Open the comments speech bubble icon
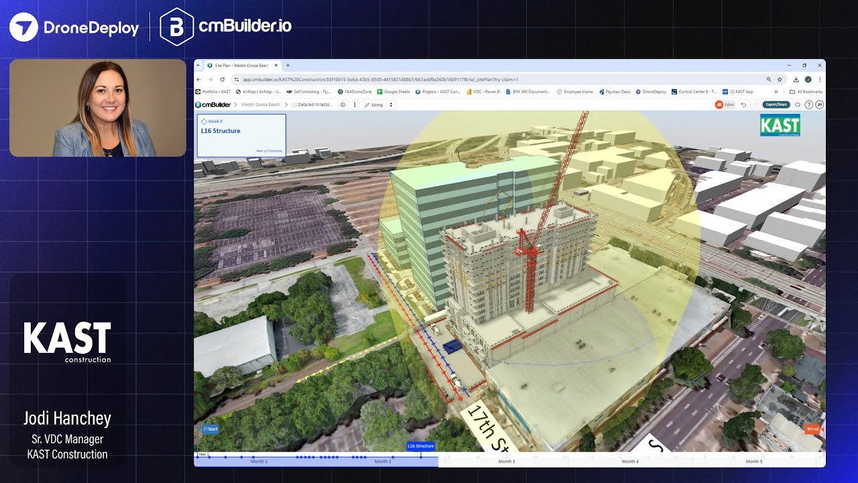 point(798,105)
